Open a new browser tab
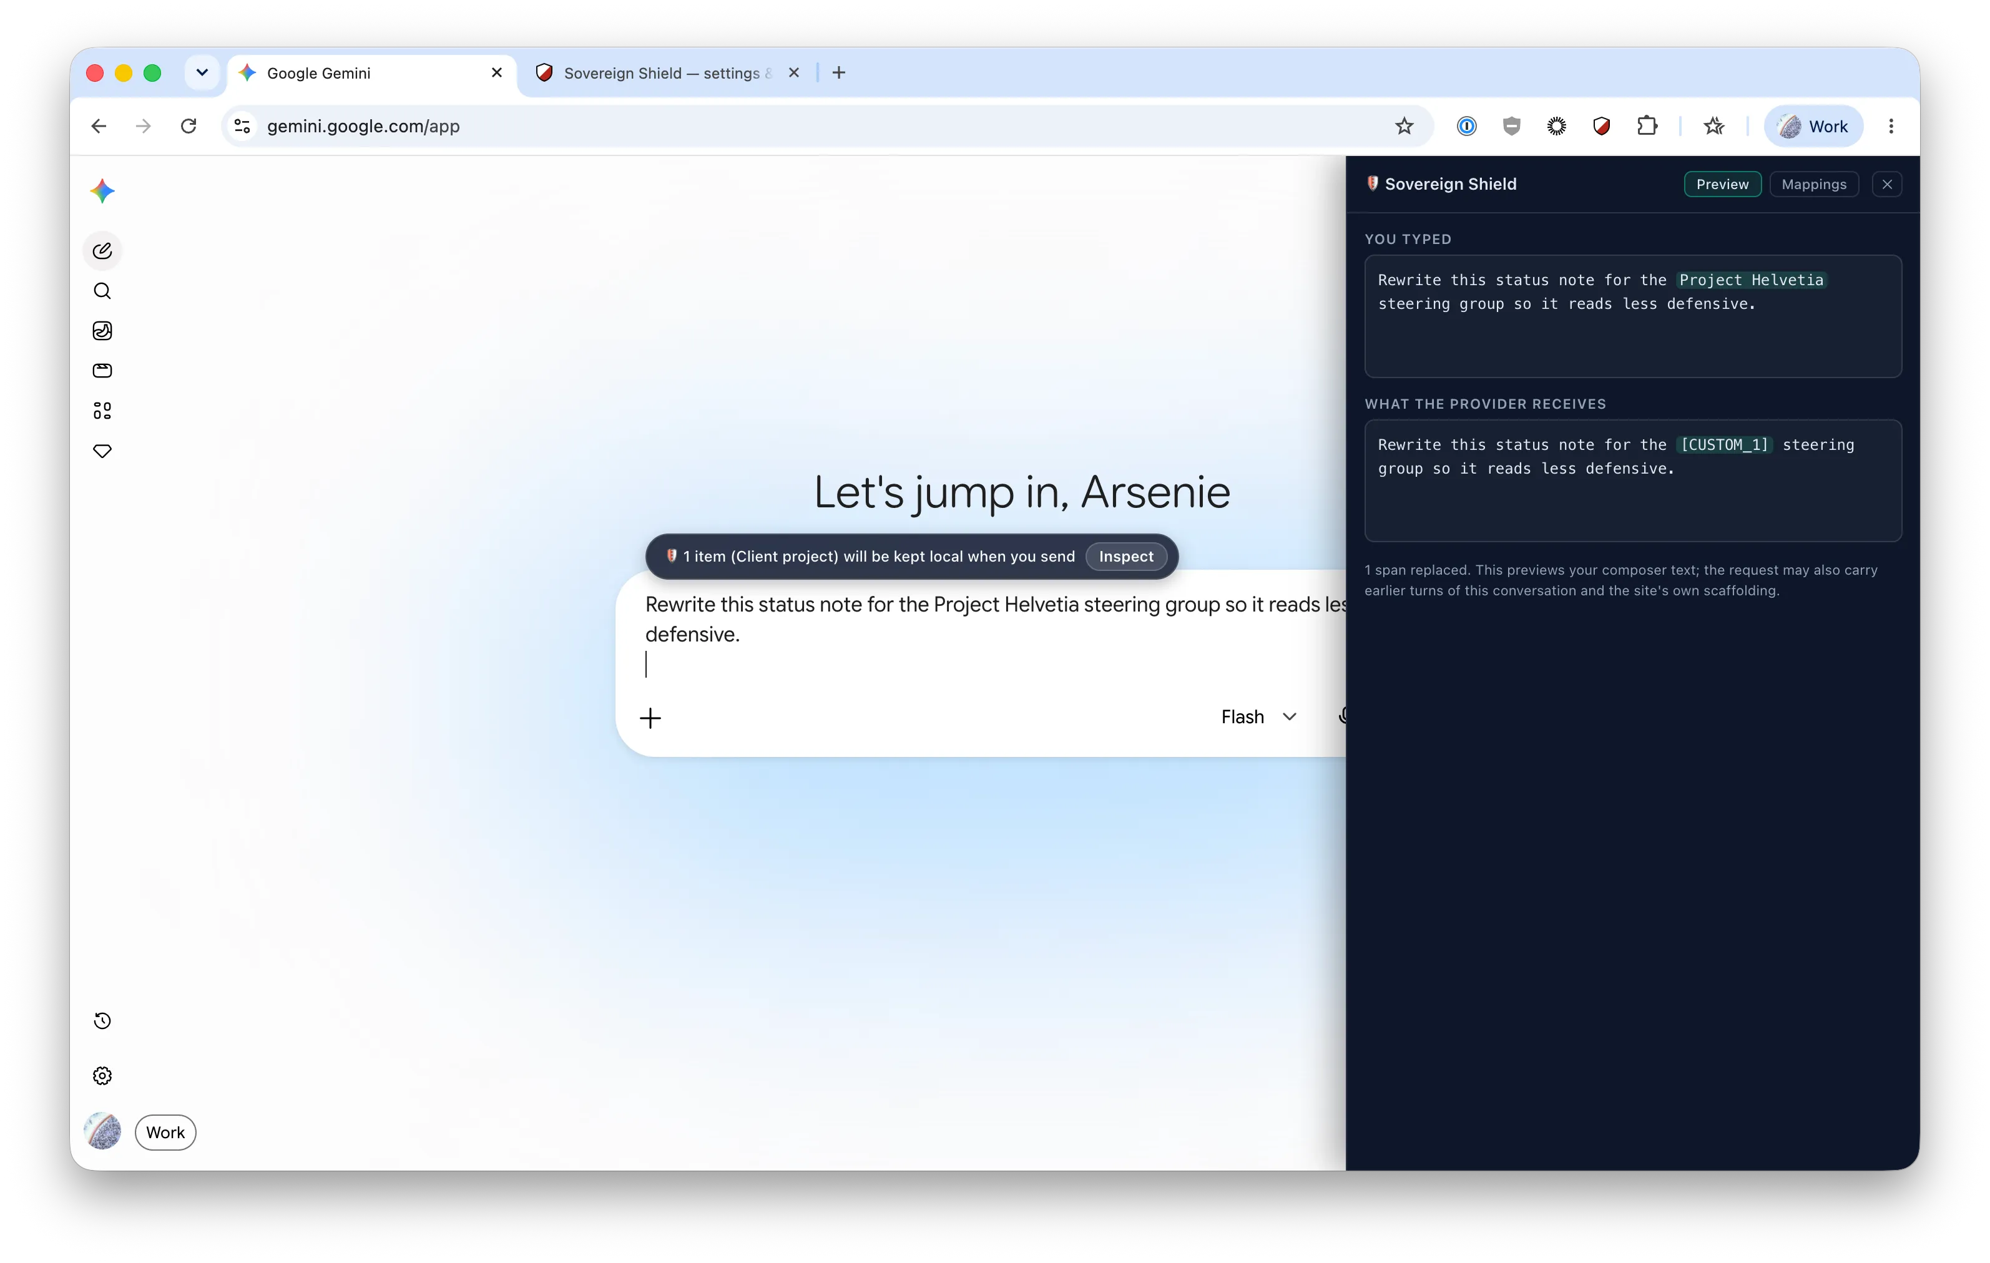The width and height of the screenshot is (1990, 1263). [x=839, y=72]
